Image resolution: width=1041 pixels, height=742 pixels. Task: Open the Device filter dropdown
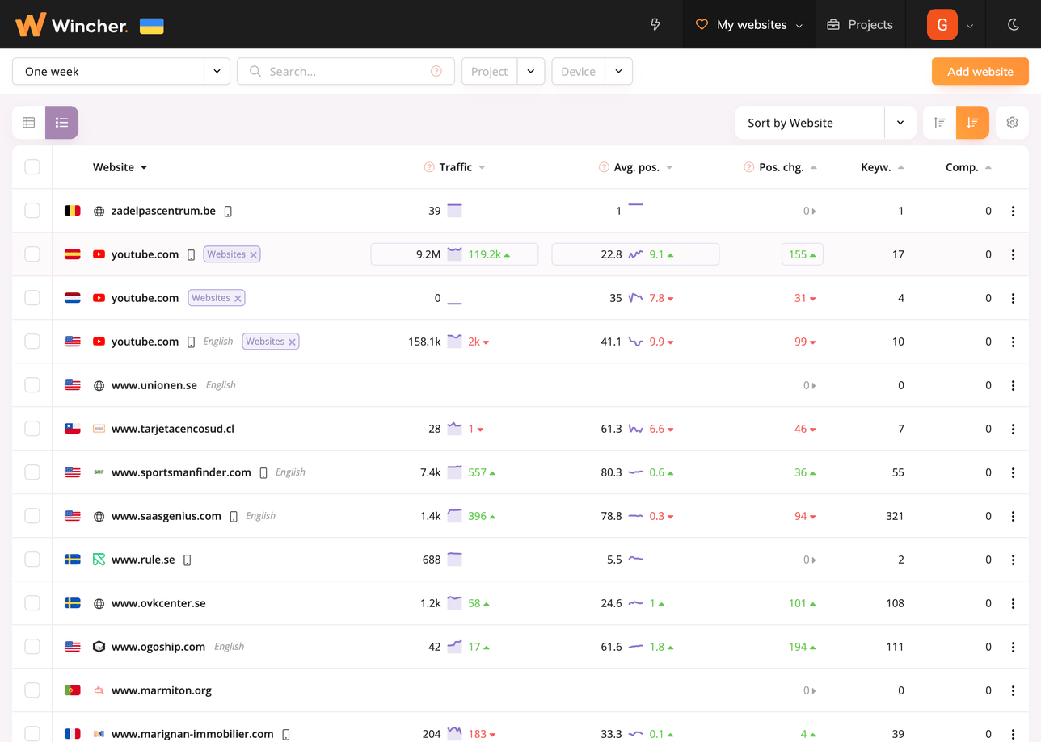[x=618, y=71]
